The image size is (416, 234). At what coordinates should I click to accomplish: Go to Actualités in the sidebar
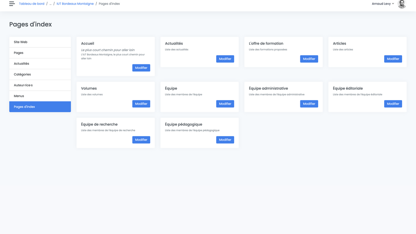[x=21, y=63]
